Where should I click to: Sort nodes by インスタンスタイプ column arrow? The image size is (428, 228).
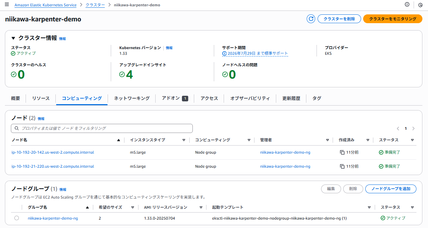[184, 140]
